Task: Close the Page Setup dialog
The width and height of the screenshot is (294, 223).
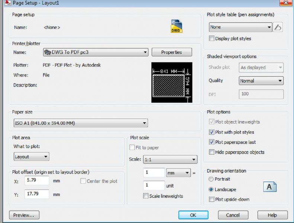Action: (x=286, y=3)
